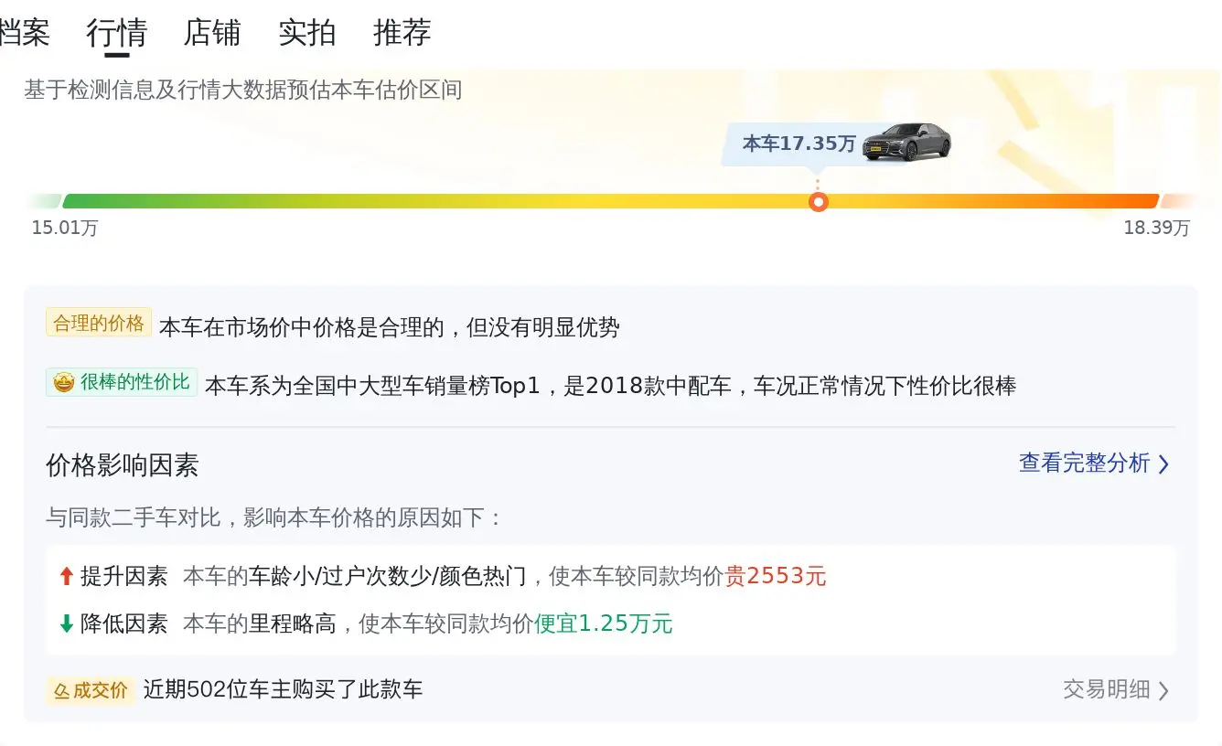Click 近期502位车主购买了此款车 text
Viewport: 1222px width, 746px height.
pyautogui.click(x=284, y=689)
